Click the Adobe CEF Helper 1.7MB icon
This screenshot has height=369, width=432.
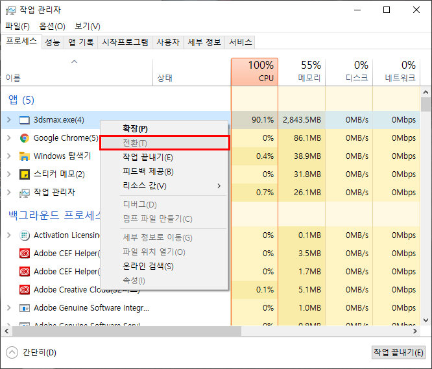point(24,272)
